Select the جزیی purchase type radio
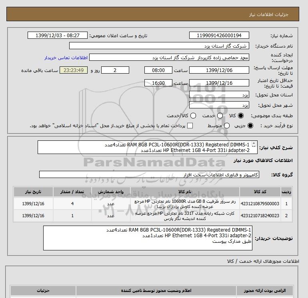This screenshot has width=308, height=298. tap(250, 126)
